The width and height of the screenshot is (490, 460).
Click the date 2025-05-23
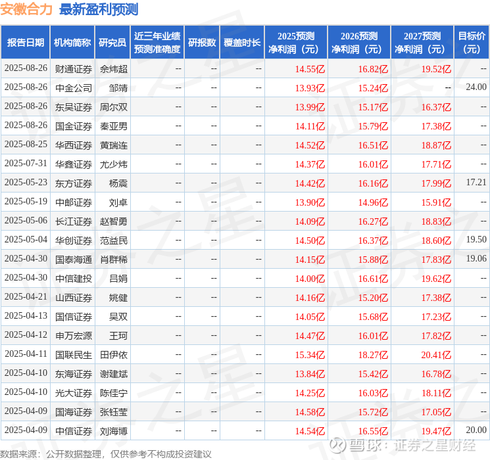click(x=26, y=183)
